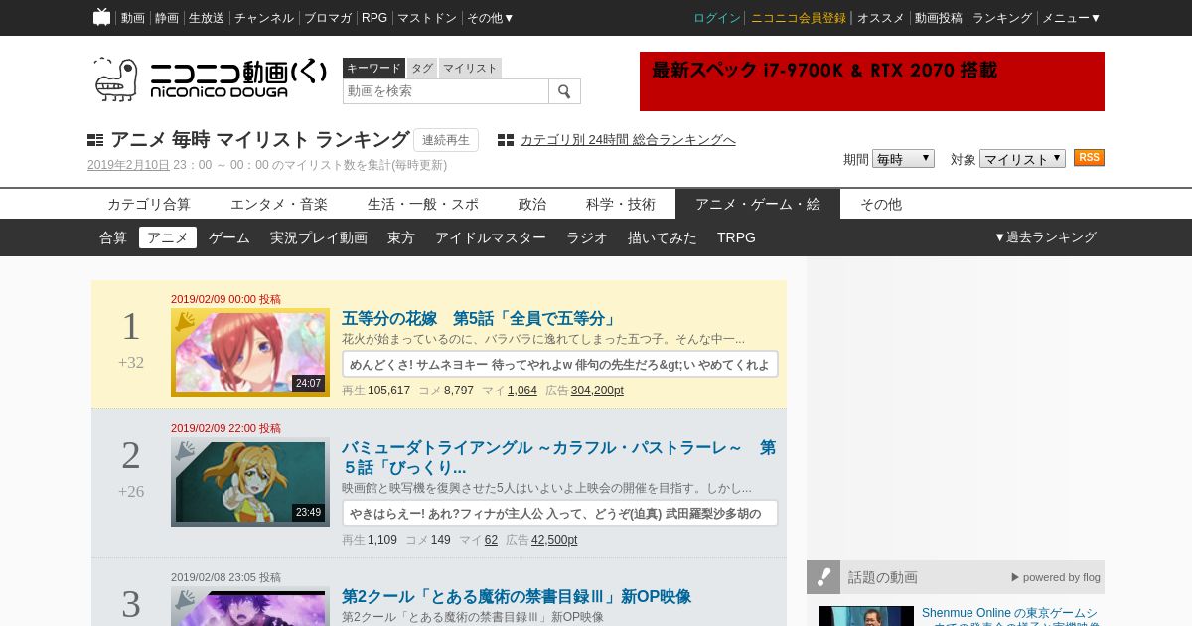Open 動画 in top navigation
The image size is (1192, 626).
click(x=133, y=18)
